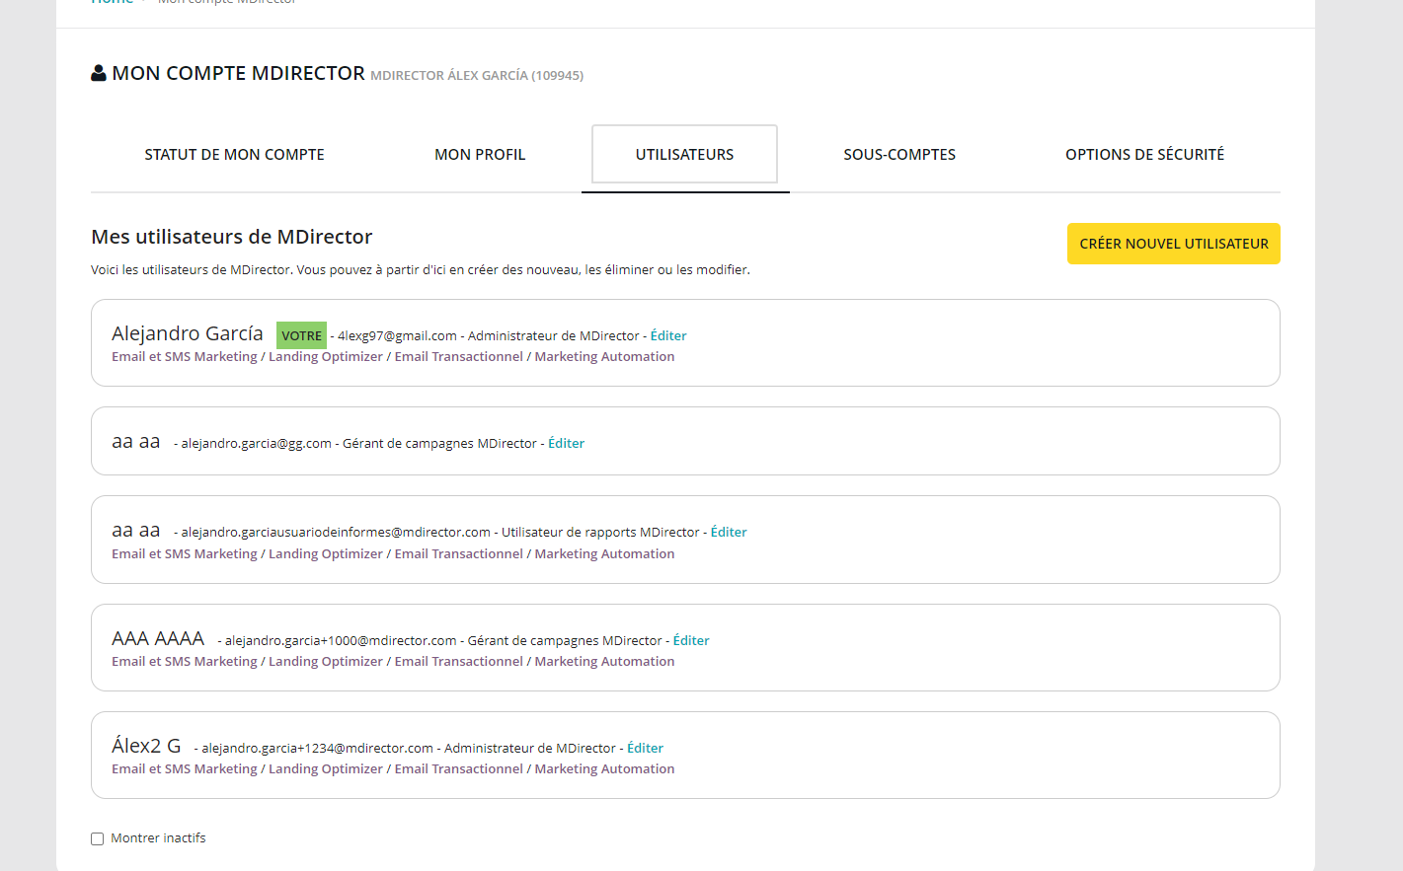Click Éditer for alejandro.garcia@gg.com user
1403x871 pixels.
pyautogui.click(x=566, y=444)
